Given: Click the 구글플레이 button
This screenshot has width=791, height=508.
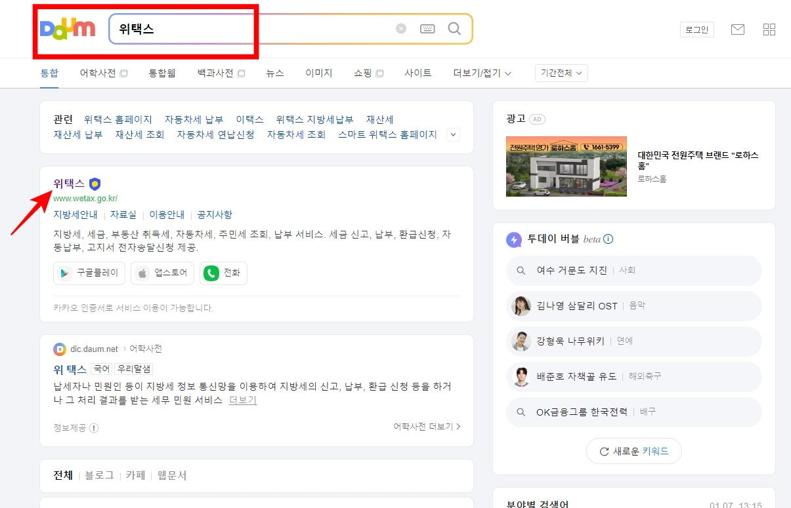Looking at the screenshot, I should 89,273.
